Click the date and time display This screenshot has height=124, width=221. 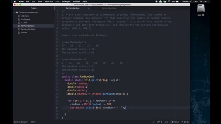coord(189,1)
